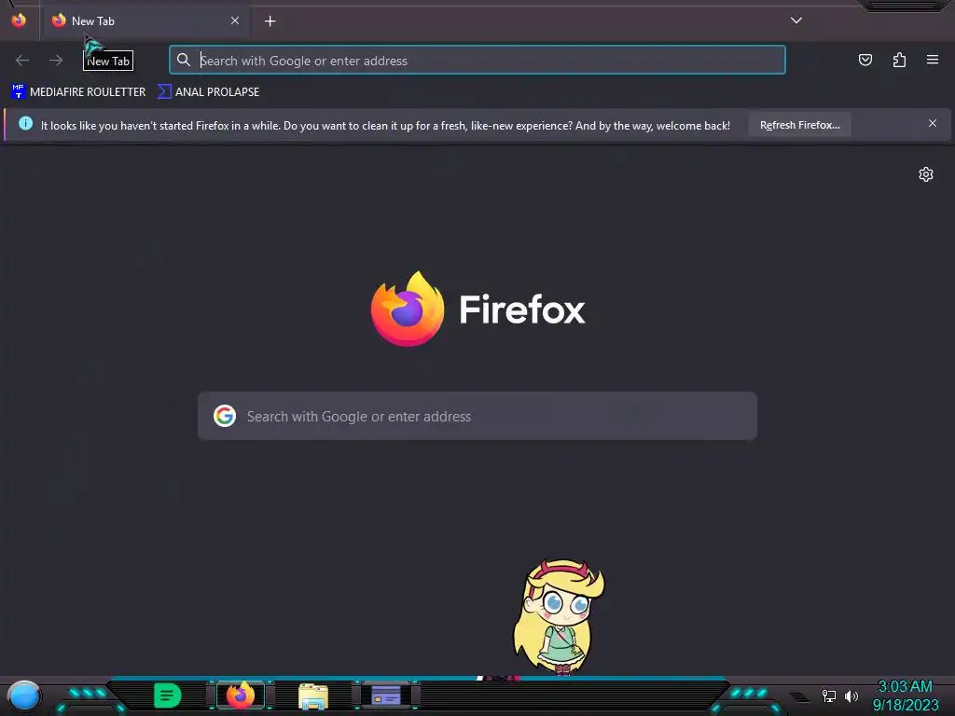This screenshot has height=716, width=955.
Task: Click the Google G icon in search box
Action: tap(225, 416)
